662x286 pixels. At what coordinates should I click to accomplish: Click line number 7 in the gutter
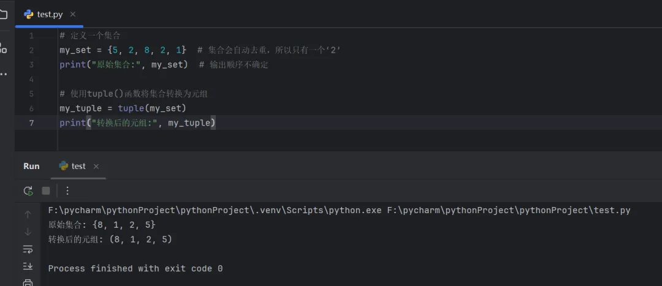[31, 123]
